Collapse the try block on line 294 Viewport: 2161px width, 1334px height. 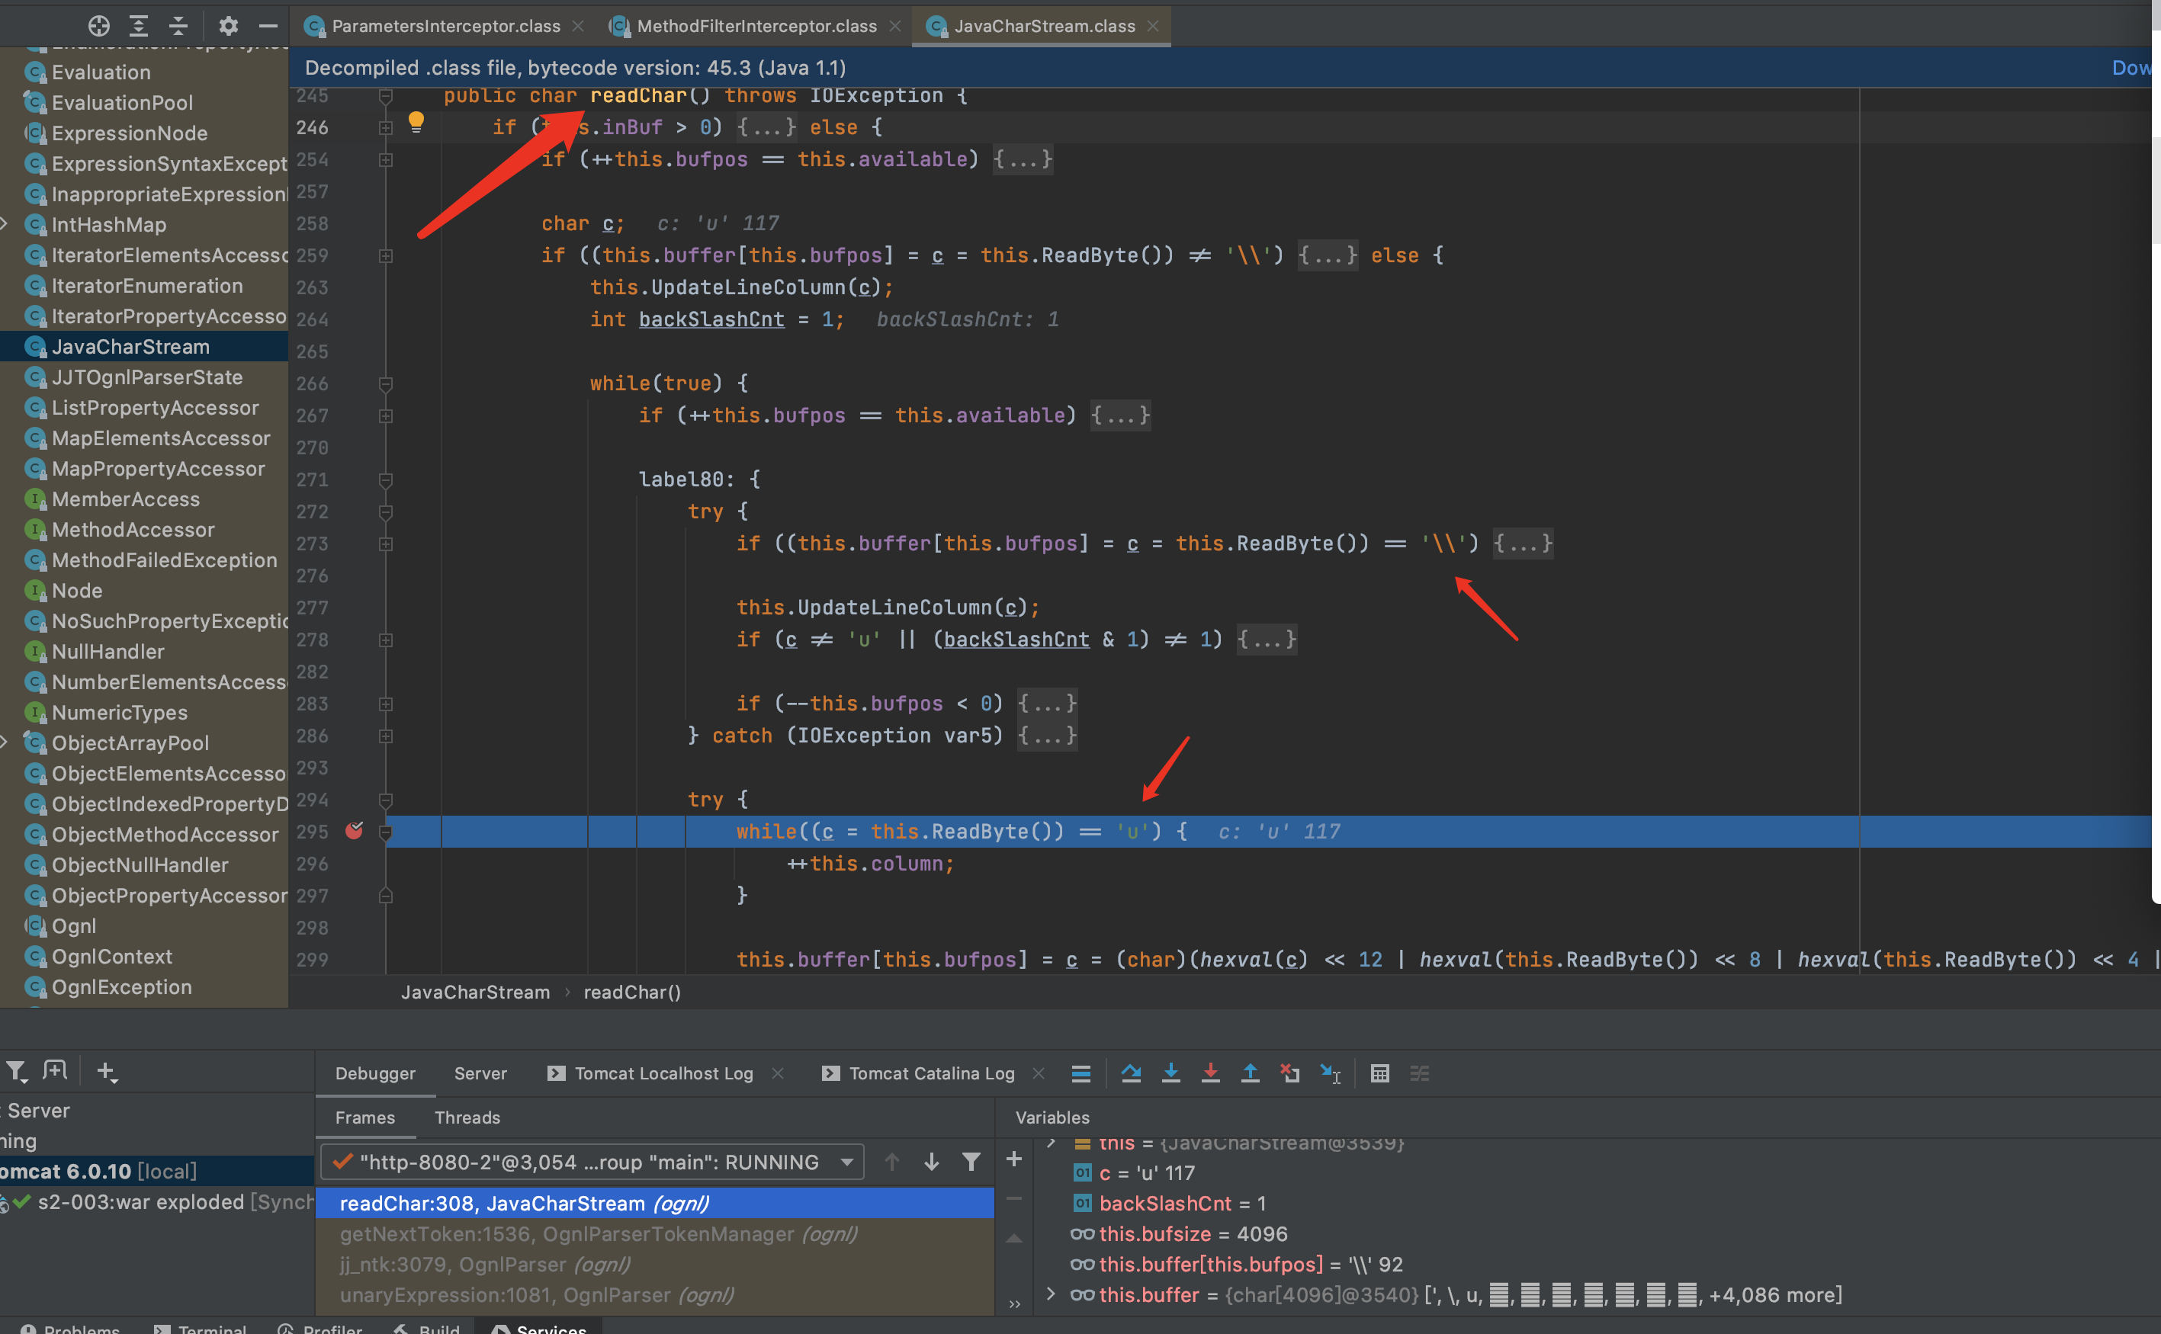pos(386,800)
